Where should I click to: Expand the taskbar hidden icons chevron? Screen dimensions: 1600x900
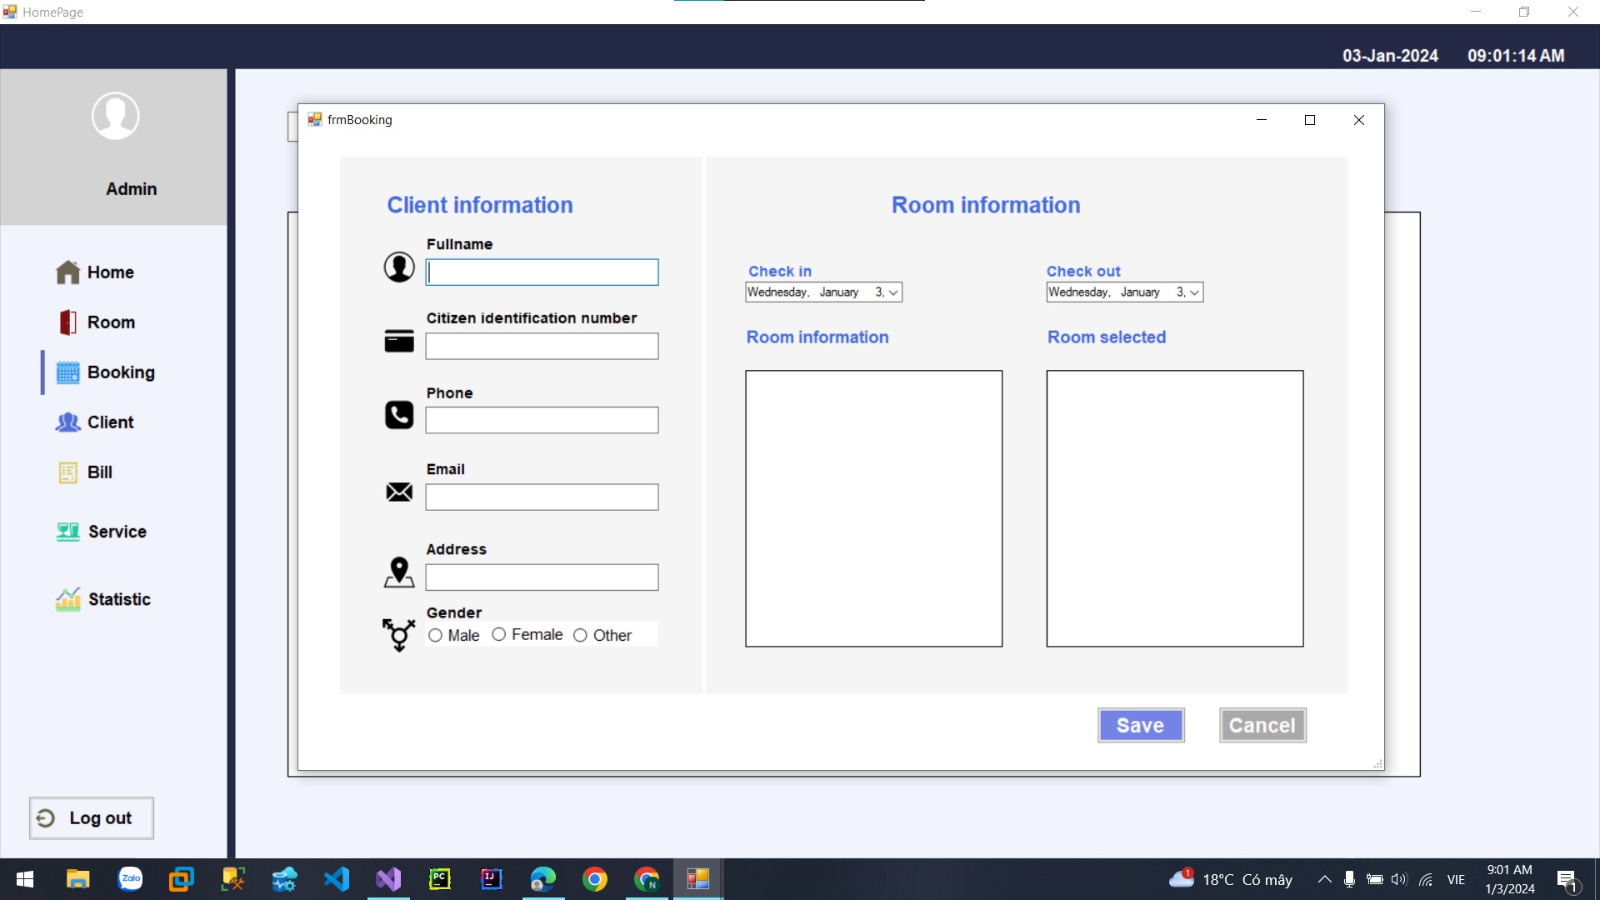[x=1324, y=878]
